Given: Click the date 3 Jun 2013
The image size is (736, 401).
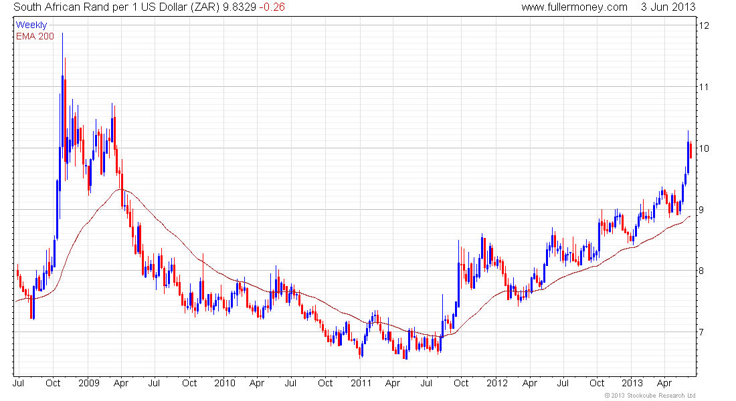Looking at the screenshot, I should pos(668,7).
